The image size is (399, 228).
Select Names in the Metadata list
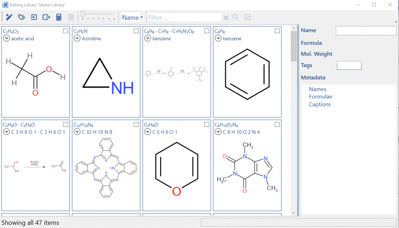click(x=318, y=89)
